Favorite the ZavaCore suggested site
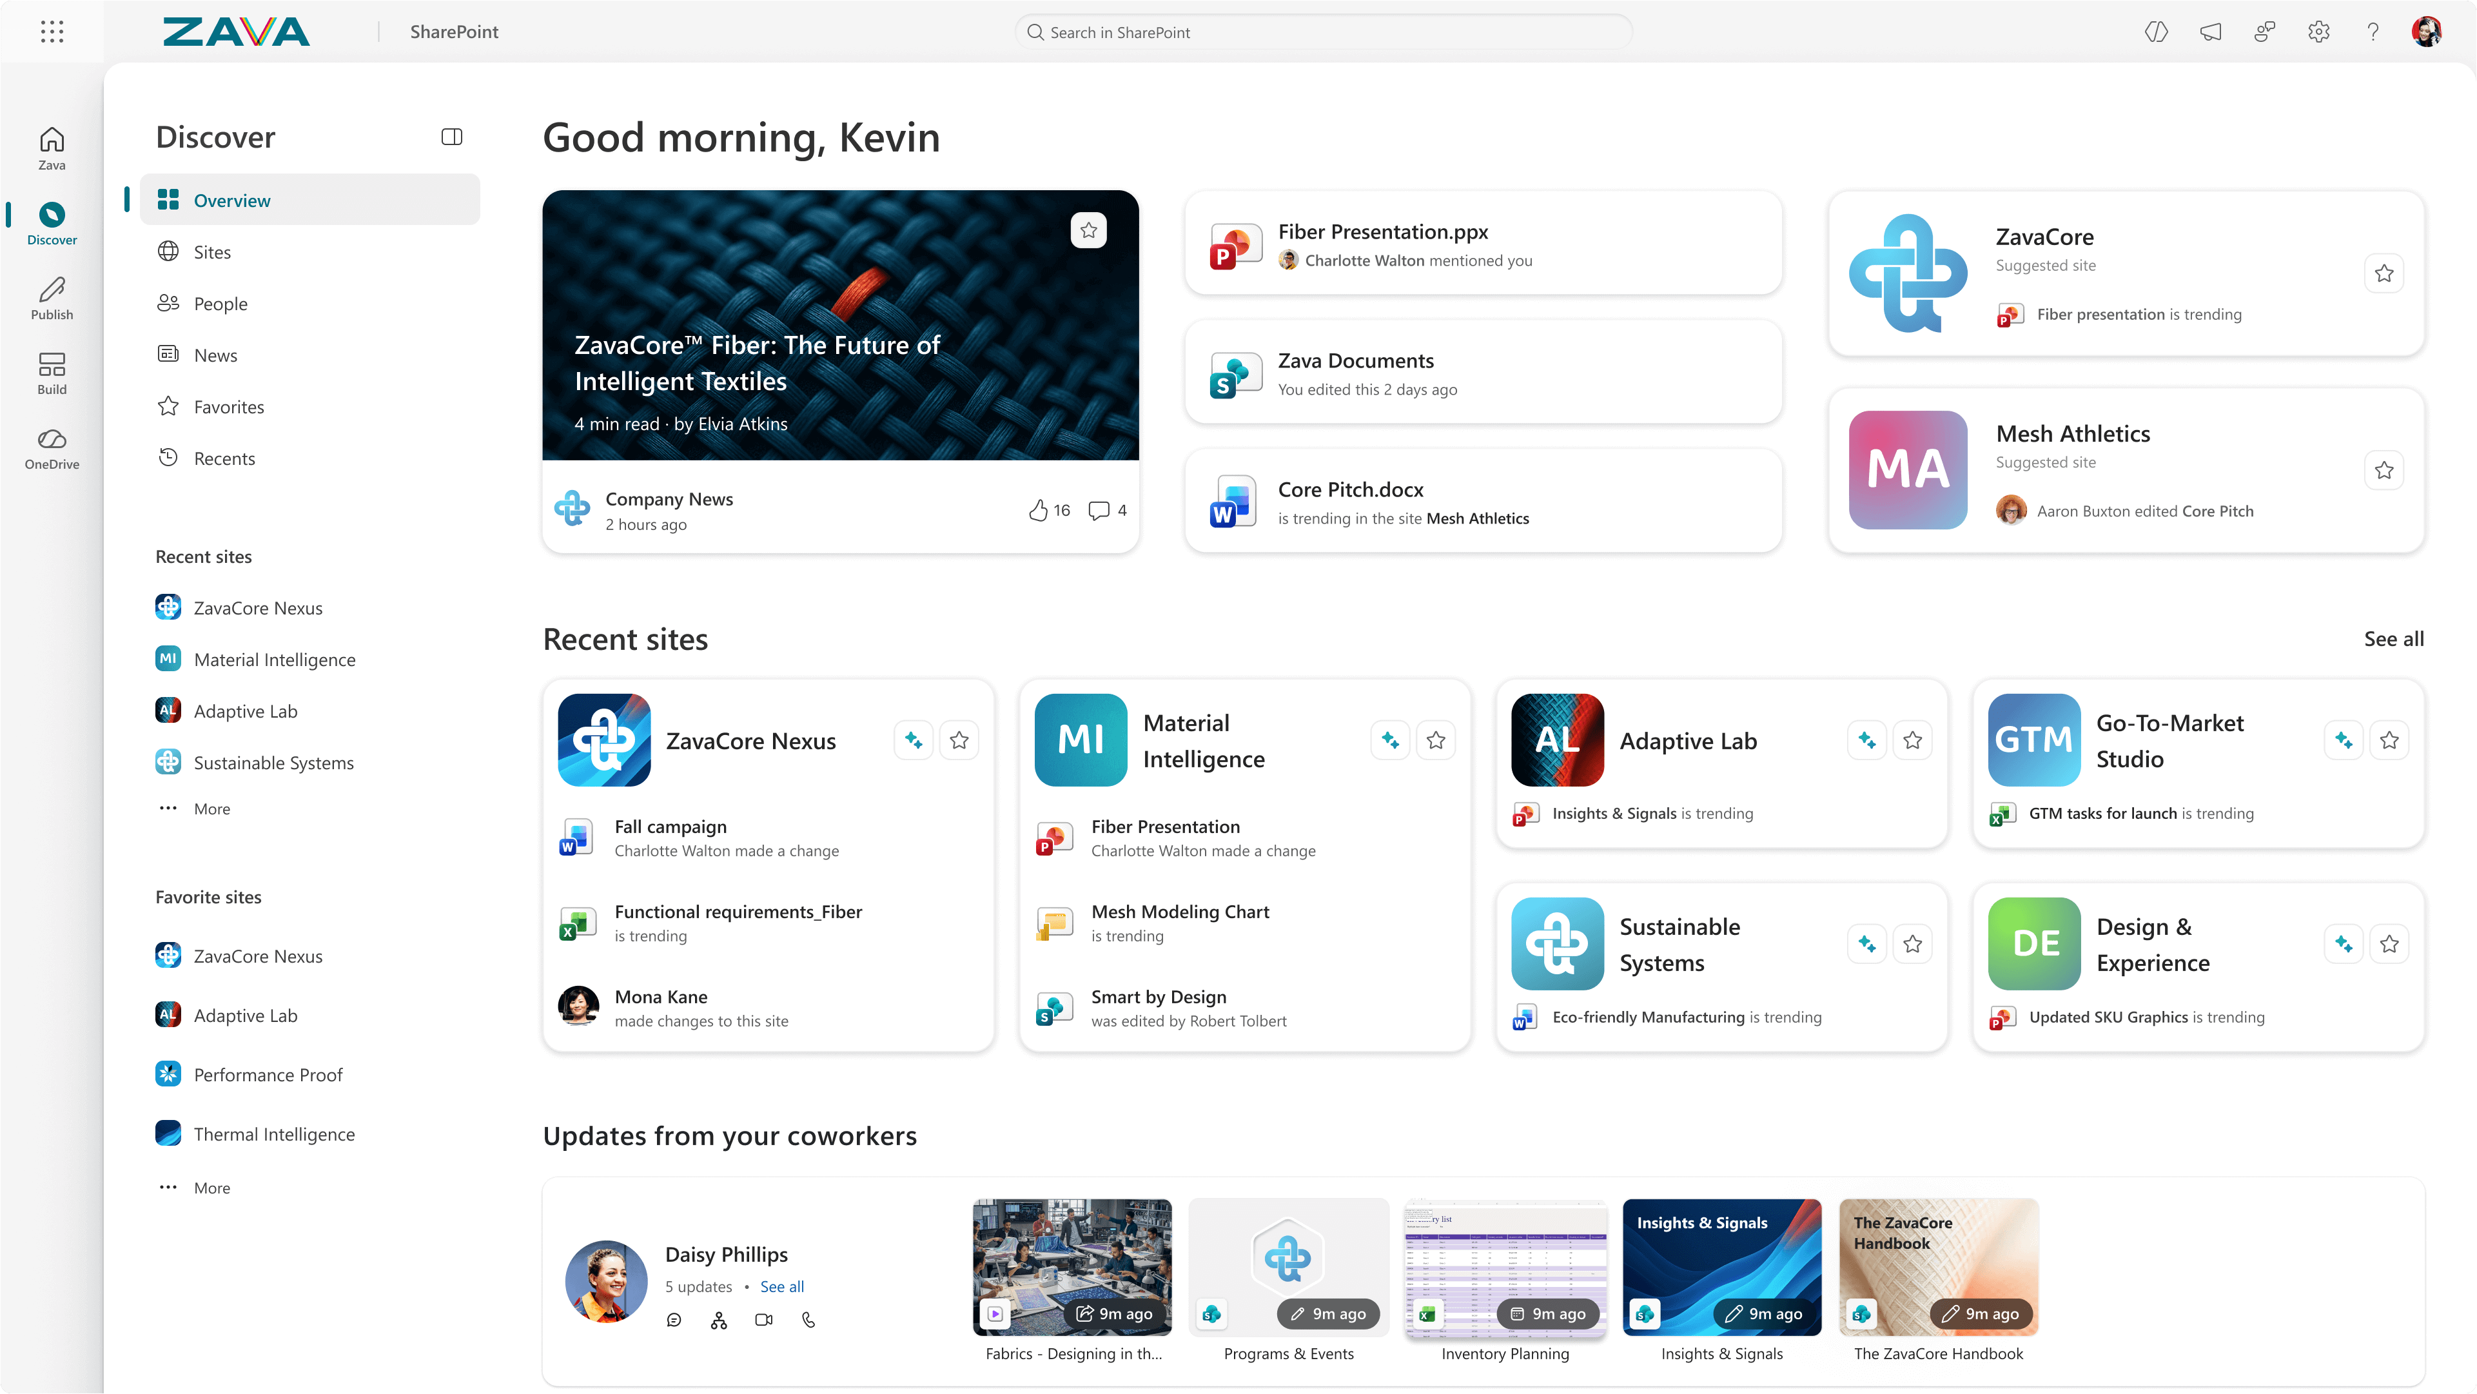 (x=2384, y=273)
